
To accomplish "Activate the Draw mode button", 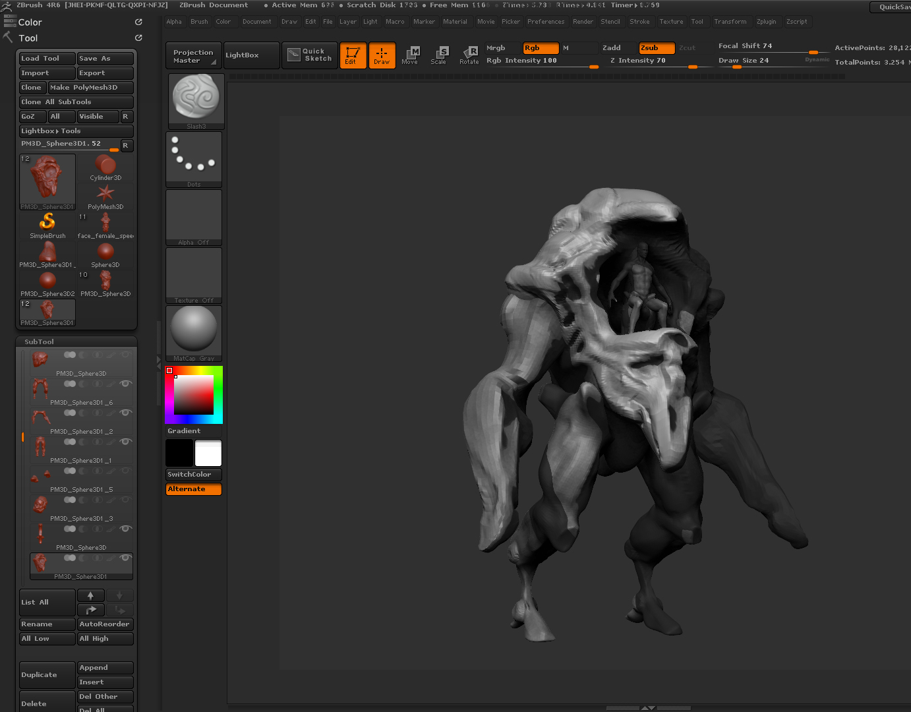I will point(382,55).
